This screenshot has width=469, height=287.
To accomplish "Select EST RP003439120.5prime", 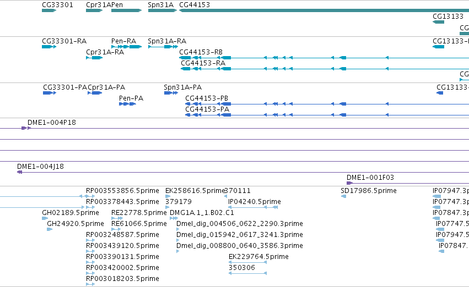I will [90, 251].
